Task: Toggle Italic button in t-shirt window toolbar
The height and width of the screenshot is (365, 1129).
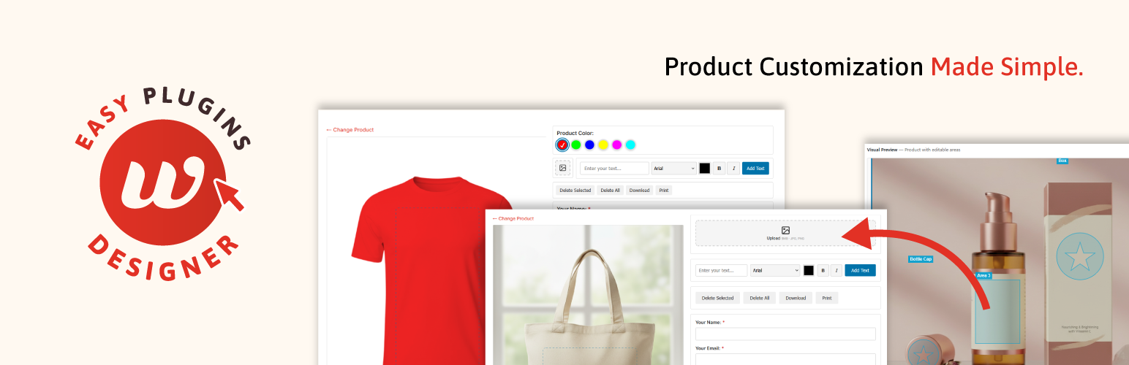Action: pos(733,168)
